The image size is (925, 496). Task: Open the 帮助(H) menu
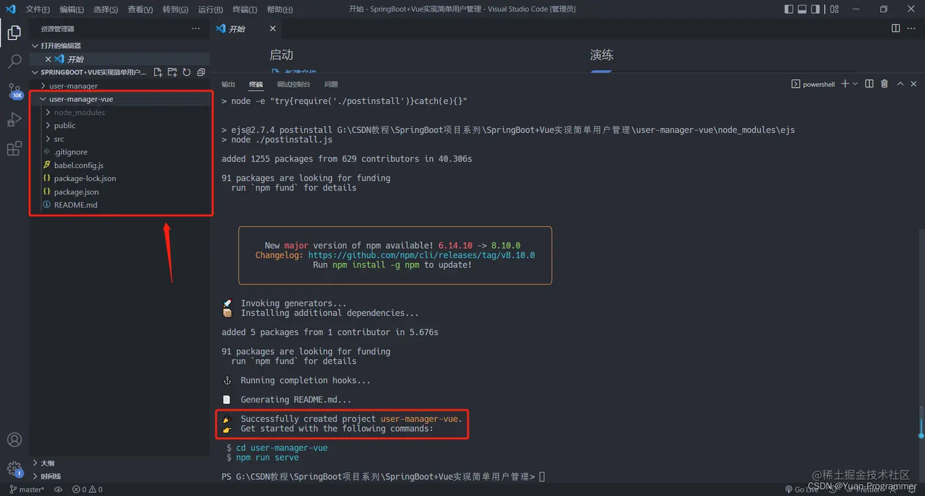pos(280,9)
